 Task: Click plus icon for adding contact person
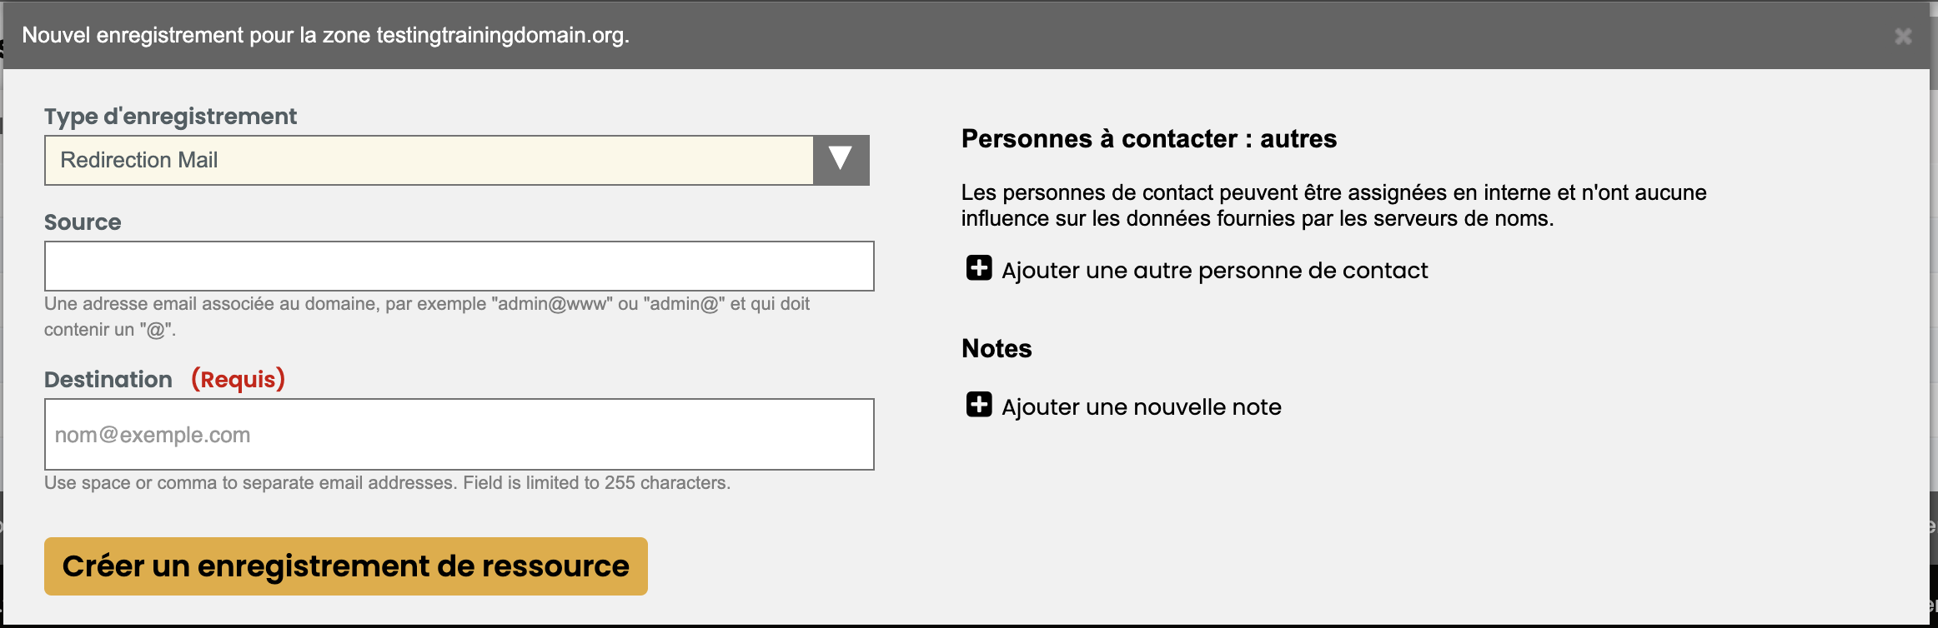979,269
